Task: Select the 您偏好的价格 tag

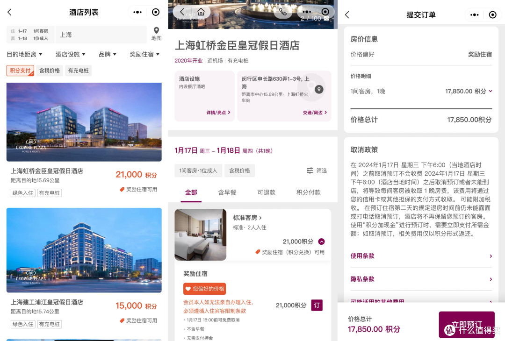Action: (x=204, y=289)
